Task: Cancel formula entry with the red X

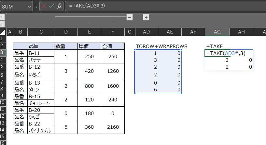Action: pos(44,6)
